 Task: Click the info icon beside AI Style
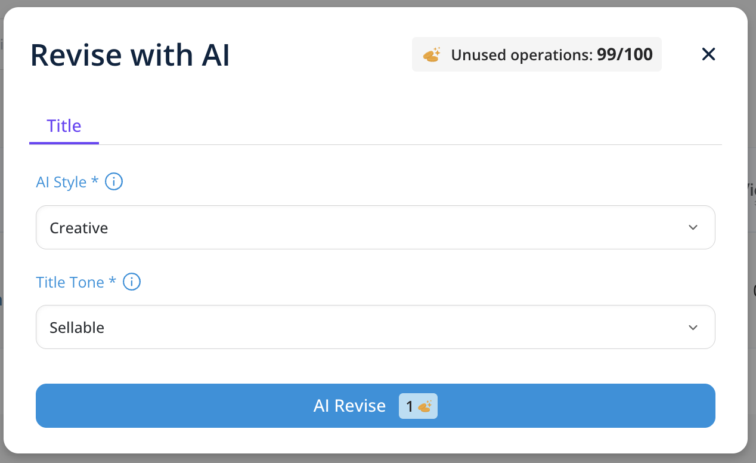click(x=114, y=182)
